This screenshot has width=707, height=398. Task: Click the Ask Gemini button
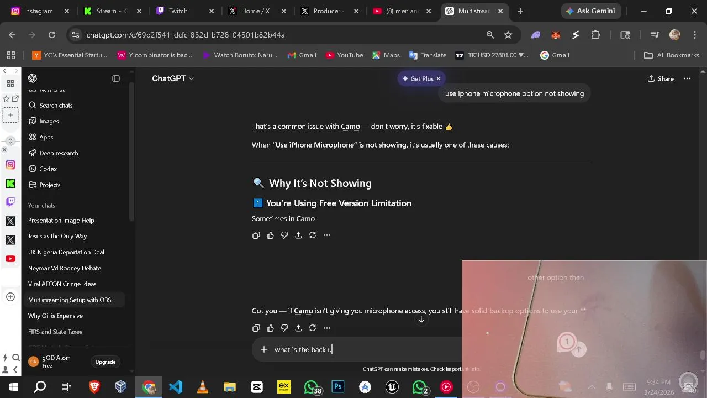(592, 11)
